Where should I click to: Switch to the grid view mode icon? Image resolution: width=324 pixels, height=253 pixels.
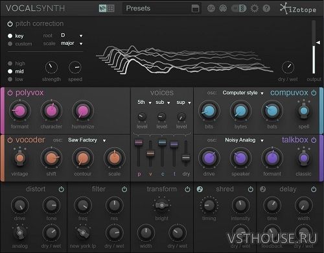point(111,8)
